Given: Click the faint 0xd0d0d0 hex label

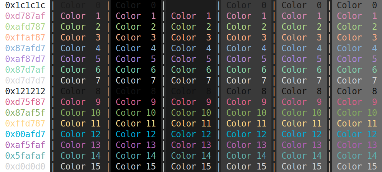Looking at the screenshot, I should coord(25,167).
